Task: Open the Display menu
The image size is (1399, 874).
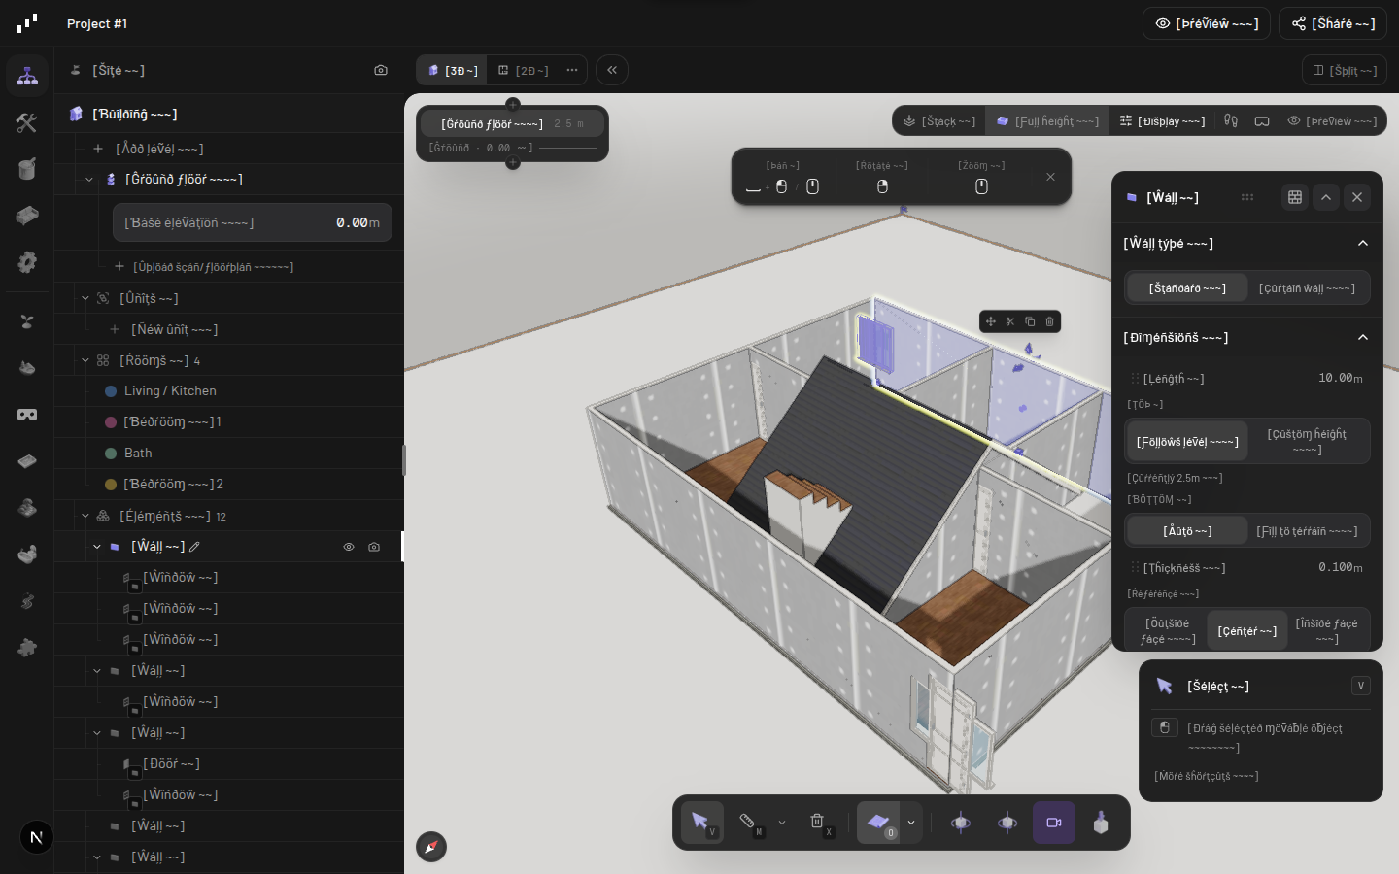Action: pyautogui.click(x=1162, y=121)
